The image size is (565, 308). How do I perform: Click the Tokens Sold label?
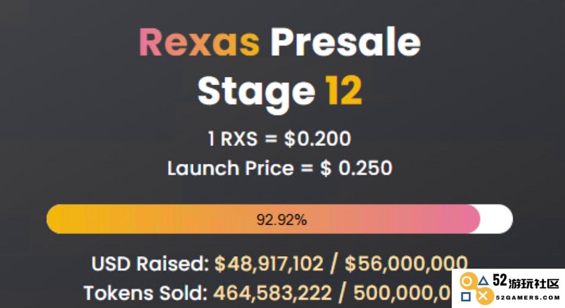(x=145, y=293)
